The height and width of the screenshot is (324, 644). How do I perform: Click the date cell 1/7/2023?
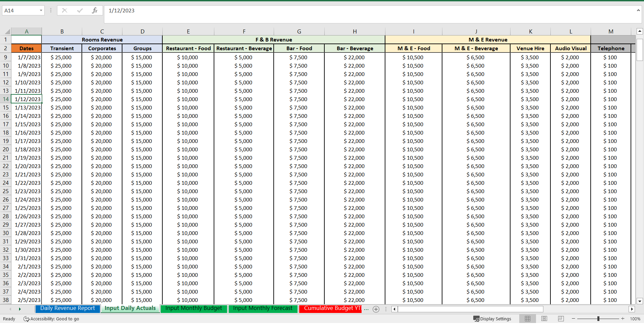pos(26,57)
